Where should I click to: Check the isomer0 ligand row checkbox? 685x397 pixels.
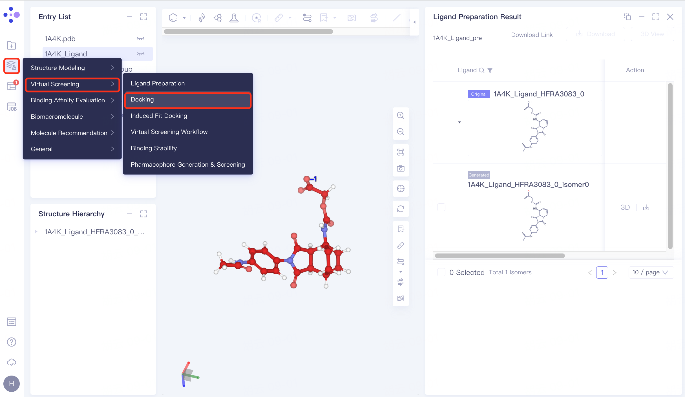coord(441,207)
